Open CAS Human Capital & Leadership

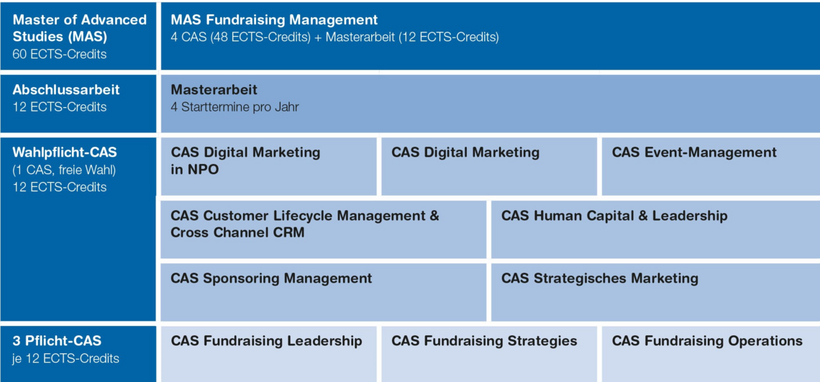click(x=655, y=229)
